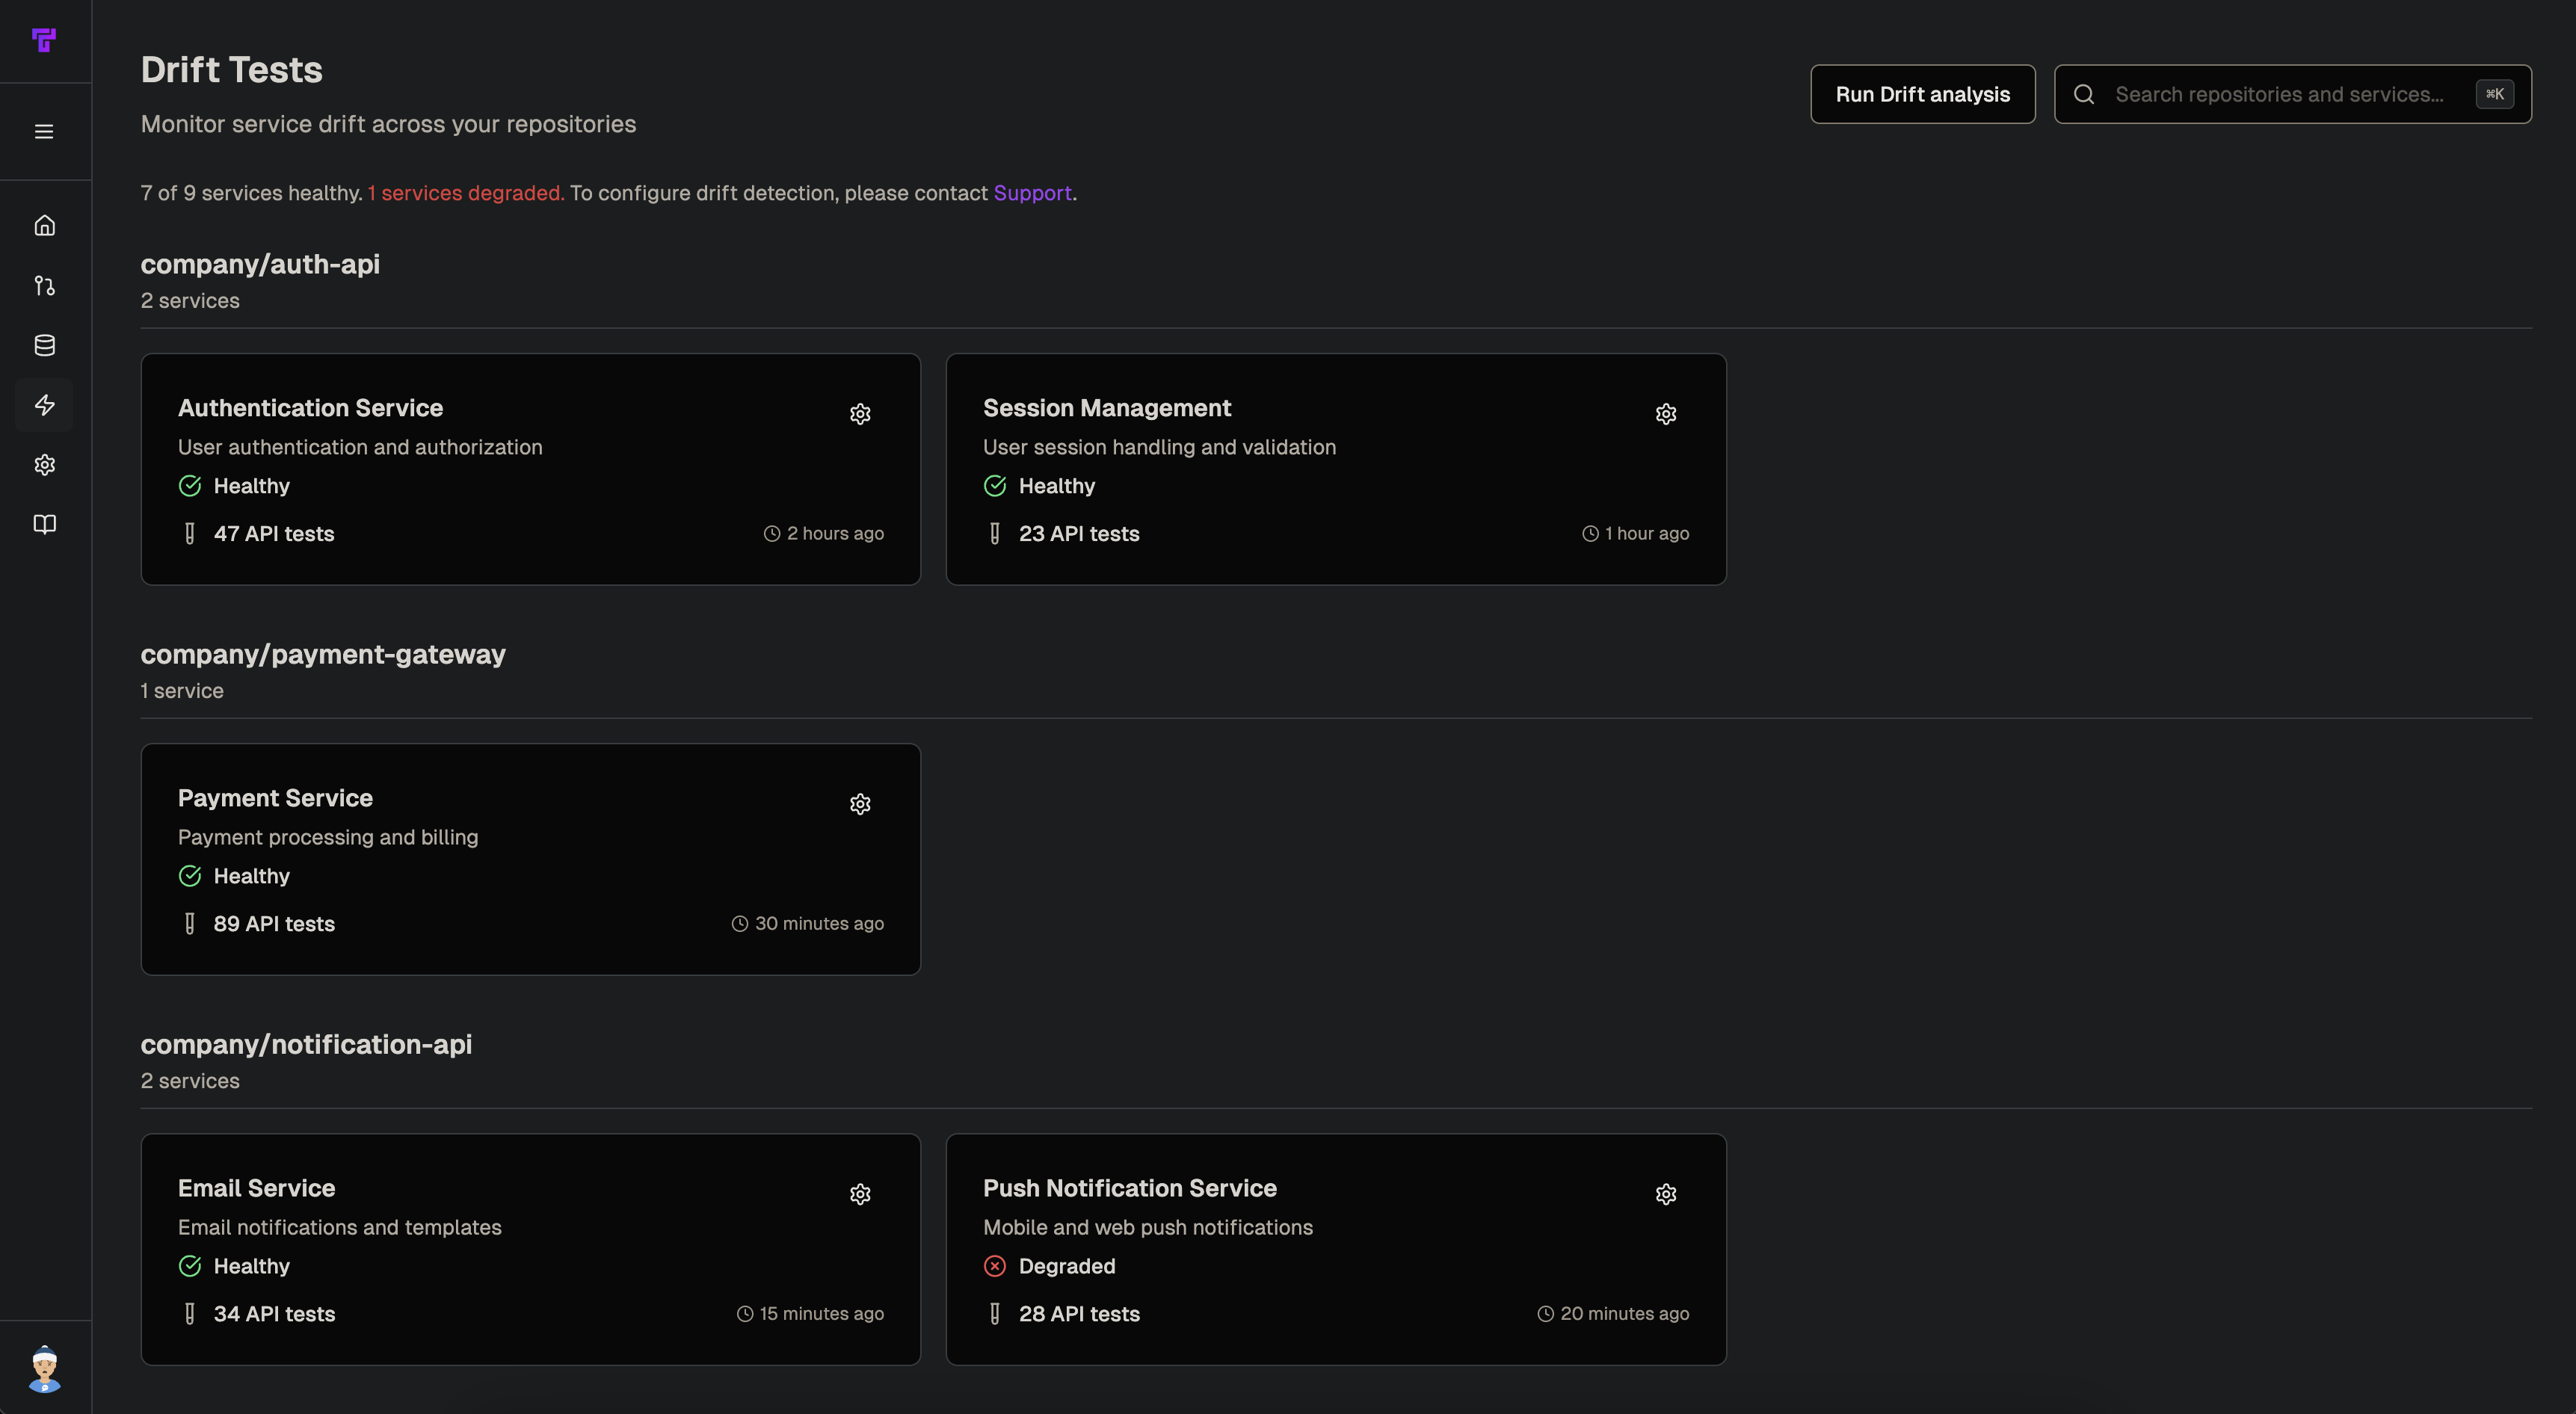Select the branches icon in the sidebar
This screenshot has height=1414, width=2576.
[45, 286]
